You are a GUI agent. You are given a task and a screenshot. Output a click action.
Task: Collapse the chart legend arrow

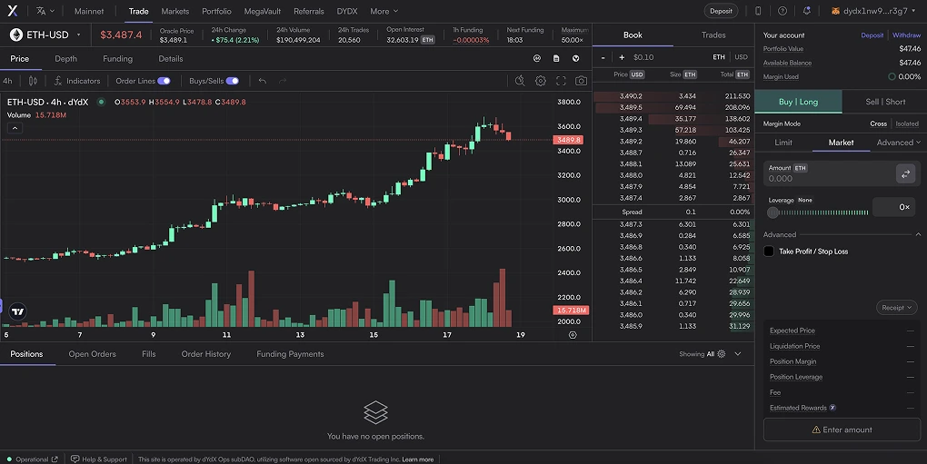tap(15, 127)
